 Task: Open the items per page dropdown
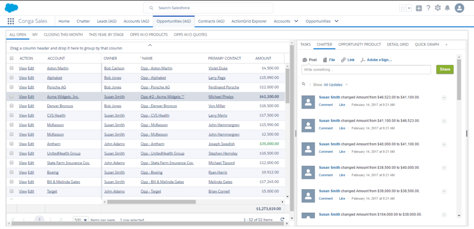click(81, 220)
